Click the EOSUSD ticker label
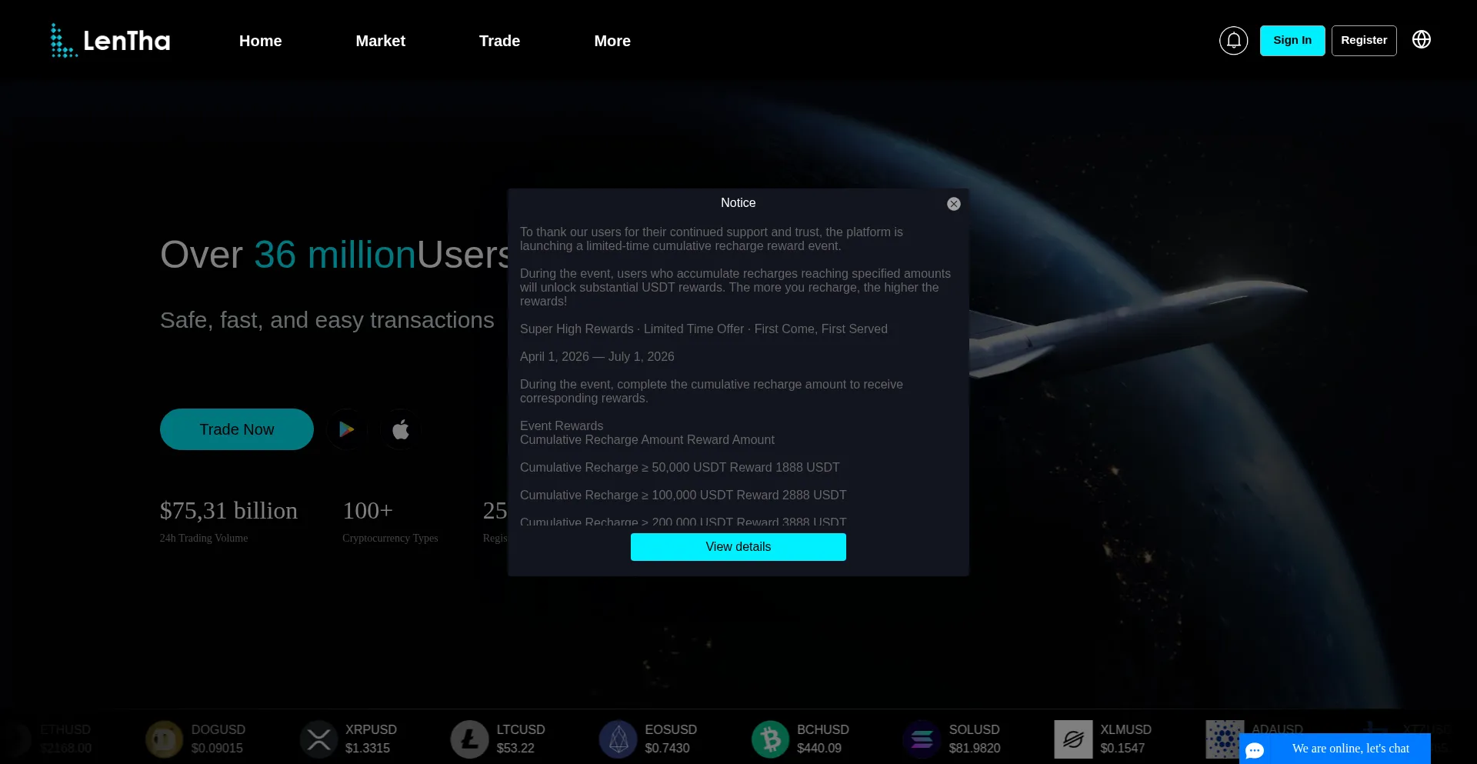Image resolution: width=1477 pixels, height=764 pixels. coord(671,729)
